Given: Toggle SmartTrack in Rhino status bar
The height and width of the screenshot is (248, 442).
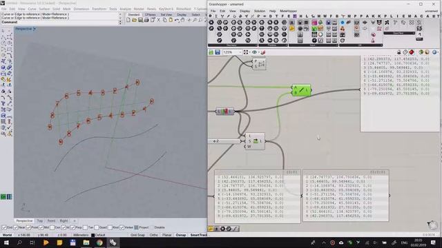Looking at the screenshot, I should [198, 235].
